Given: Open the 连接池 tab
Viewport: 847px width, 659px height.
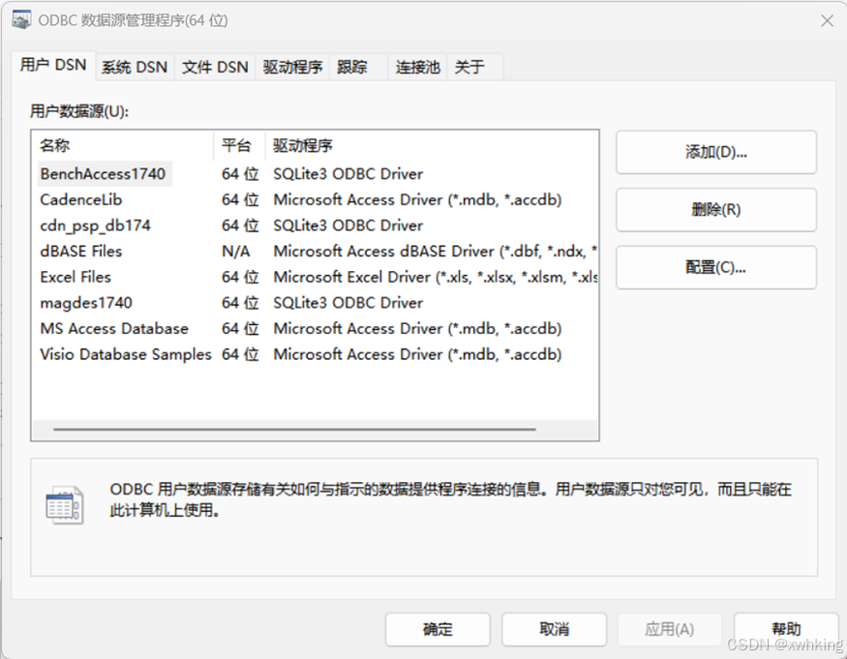Looking at the screenshot, I should [417, 67].
